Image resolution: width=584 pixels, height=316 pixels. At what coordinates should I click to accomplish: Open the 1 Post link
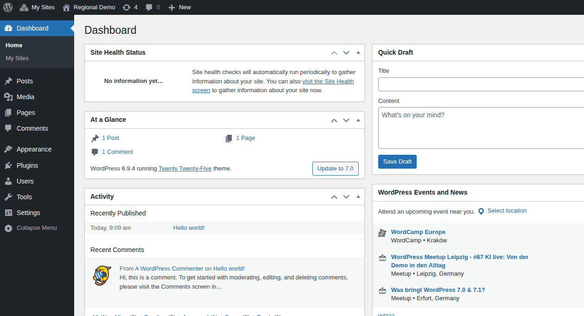(x=110, y=138)
